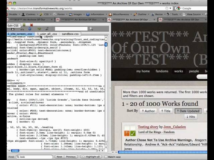Sort works by Hits
The width and height of the screenshot is (214, 160).
pos(191,117)
